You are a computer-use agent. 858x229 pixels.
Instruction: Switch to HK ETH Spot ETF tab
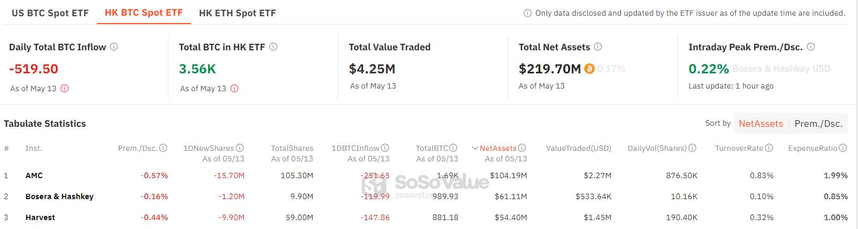point(238,13)
